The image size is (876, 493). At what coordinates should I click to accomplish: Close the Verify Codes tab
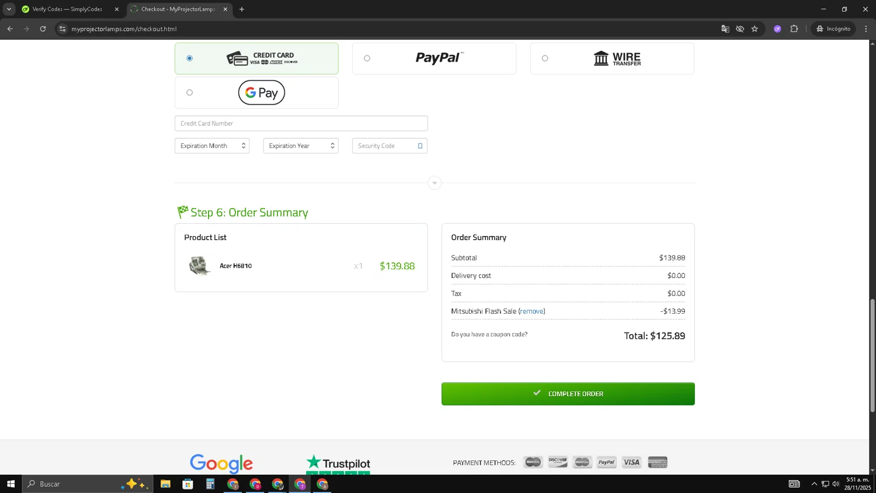click(116, 9)
